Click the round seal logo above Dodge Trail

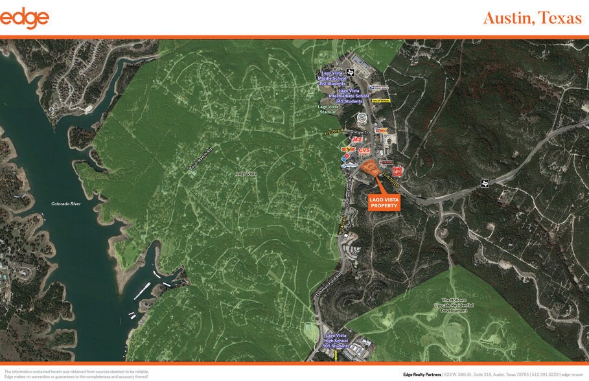362,117
